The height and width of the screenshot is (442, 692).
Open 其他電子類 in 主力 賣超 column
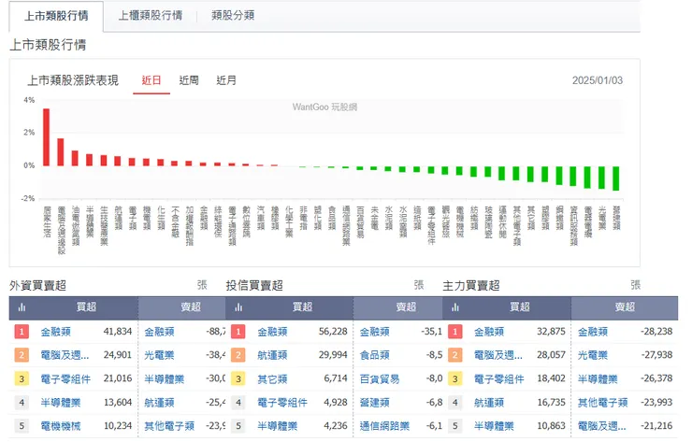[603, 403]
